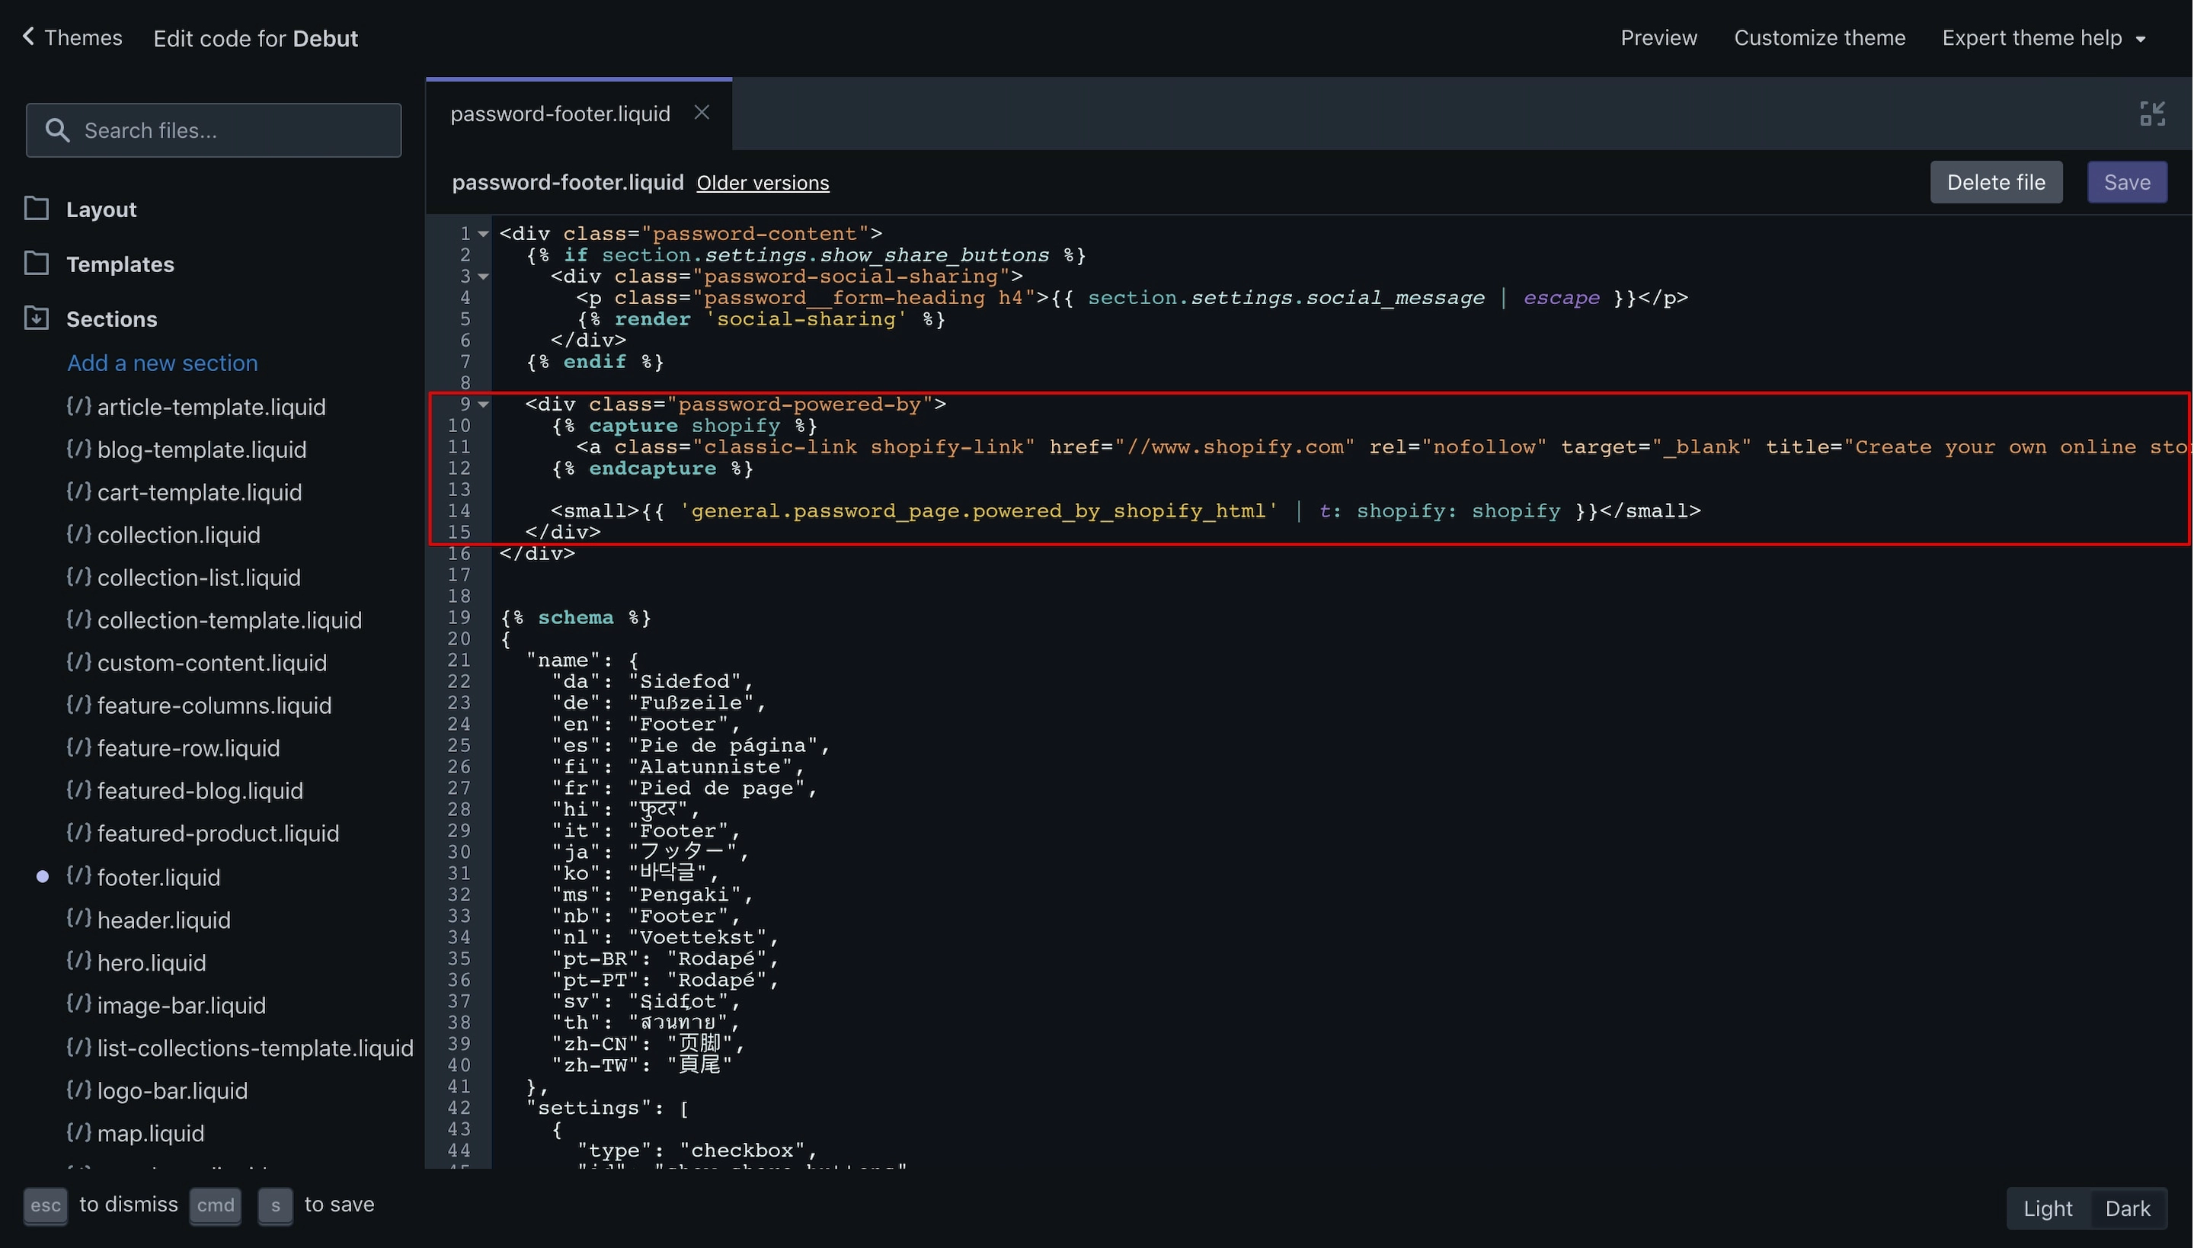Open logo-bar.liquid file
This screenshot has width=2194, height=1248.
click(x=172, y=1090)
